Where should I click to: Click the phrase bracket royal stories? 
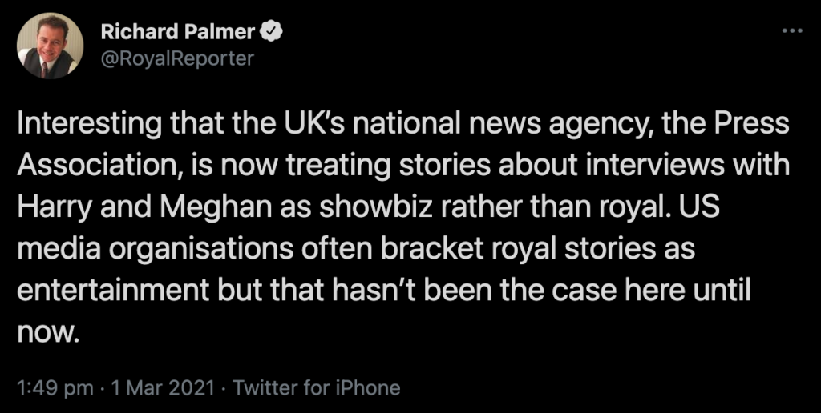pyautogui.click(x=517, y=250)
